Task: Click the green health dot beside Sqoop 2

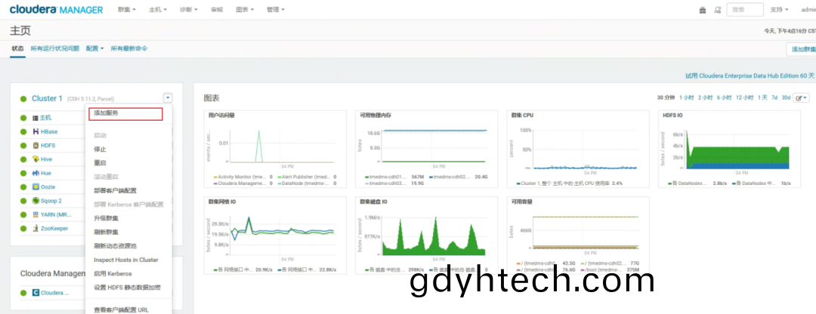Action: [23, 202]
